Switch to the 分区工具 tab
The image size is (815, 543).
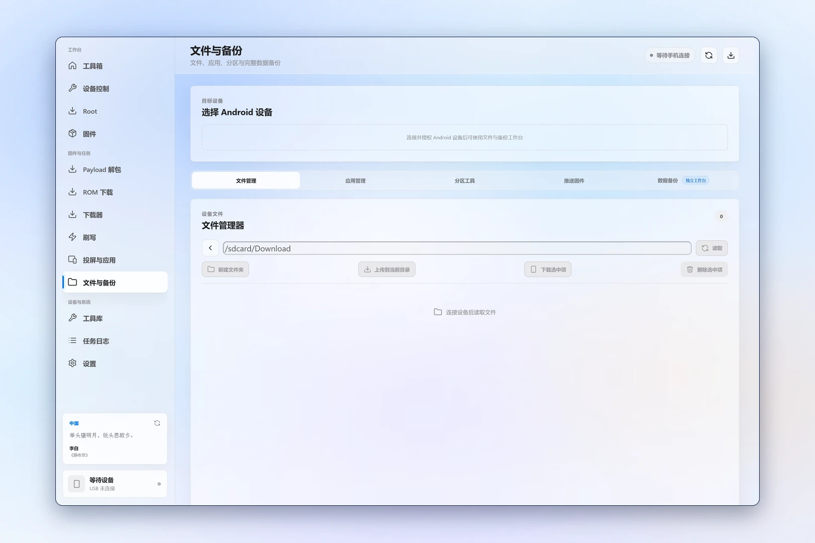click(465, 180)
